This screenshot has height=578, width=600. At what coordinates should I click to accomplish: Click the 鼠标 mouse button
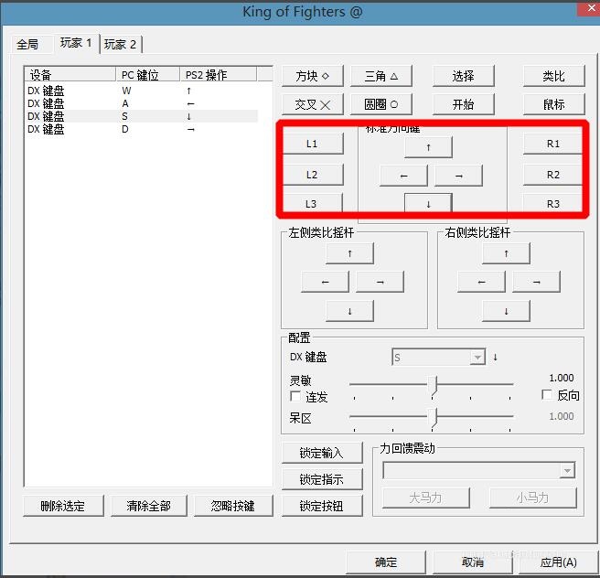pos(553,104)
